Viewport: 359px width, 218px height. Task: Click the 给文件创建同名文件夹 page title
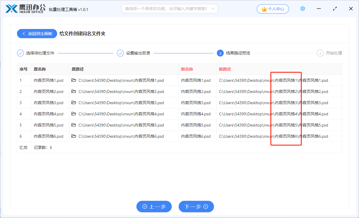(82, 34)
